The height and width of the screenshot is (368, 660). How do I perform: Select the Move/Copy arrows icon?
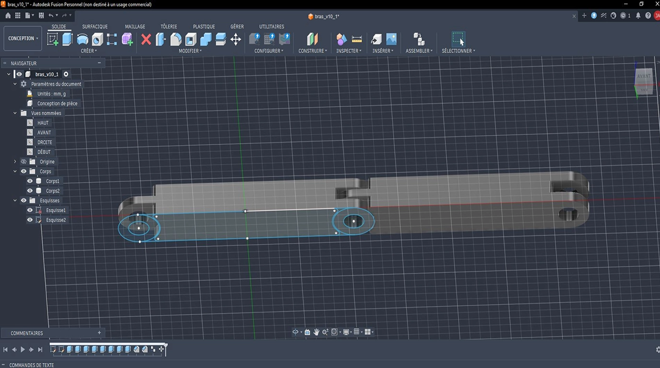(236, 39)
